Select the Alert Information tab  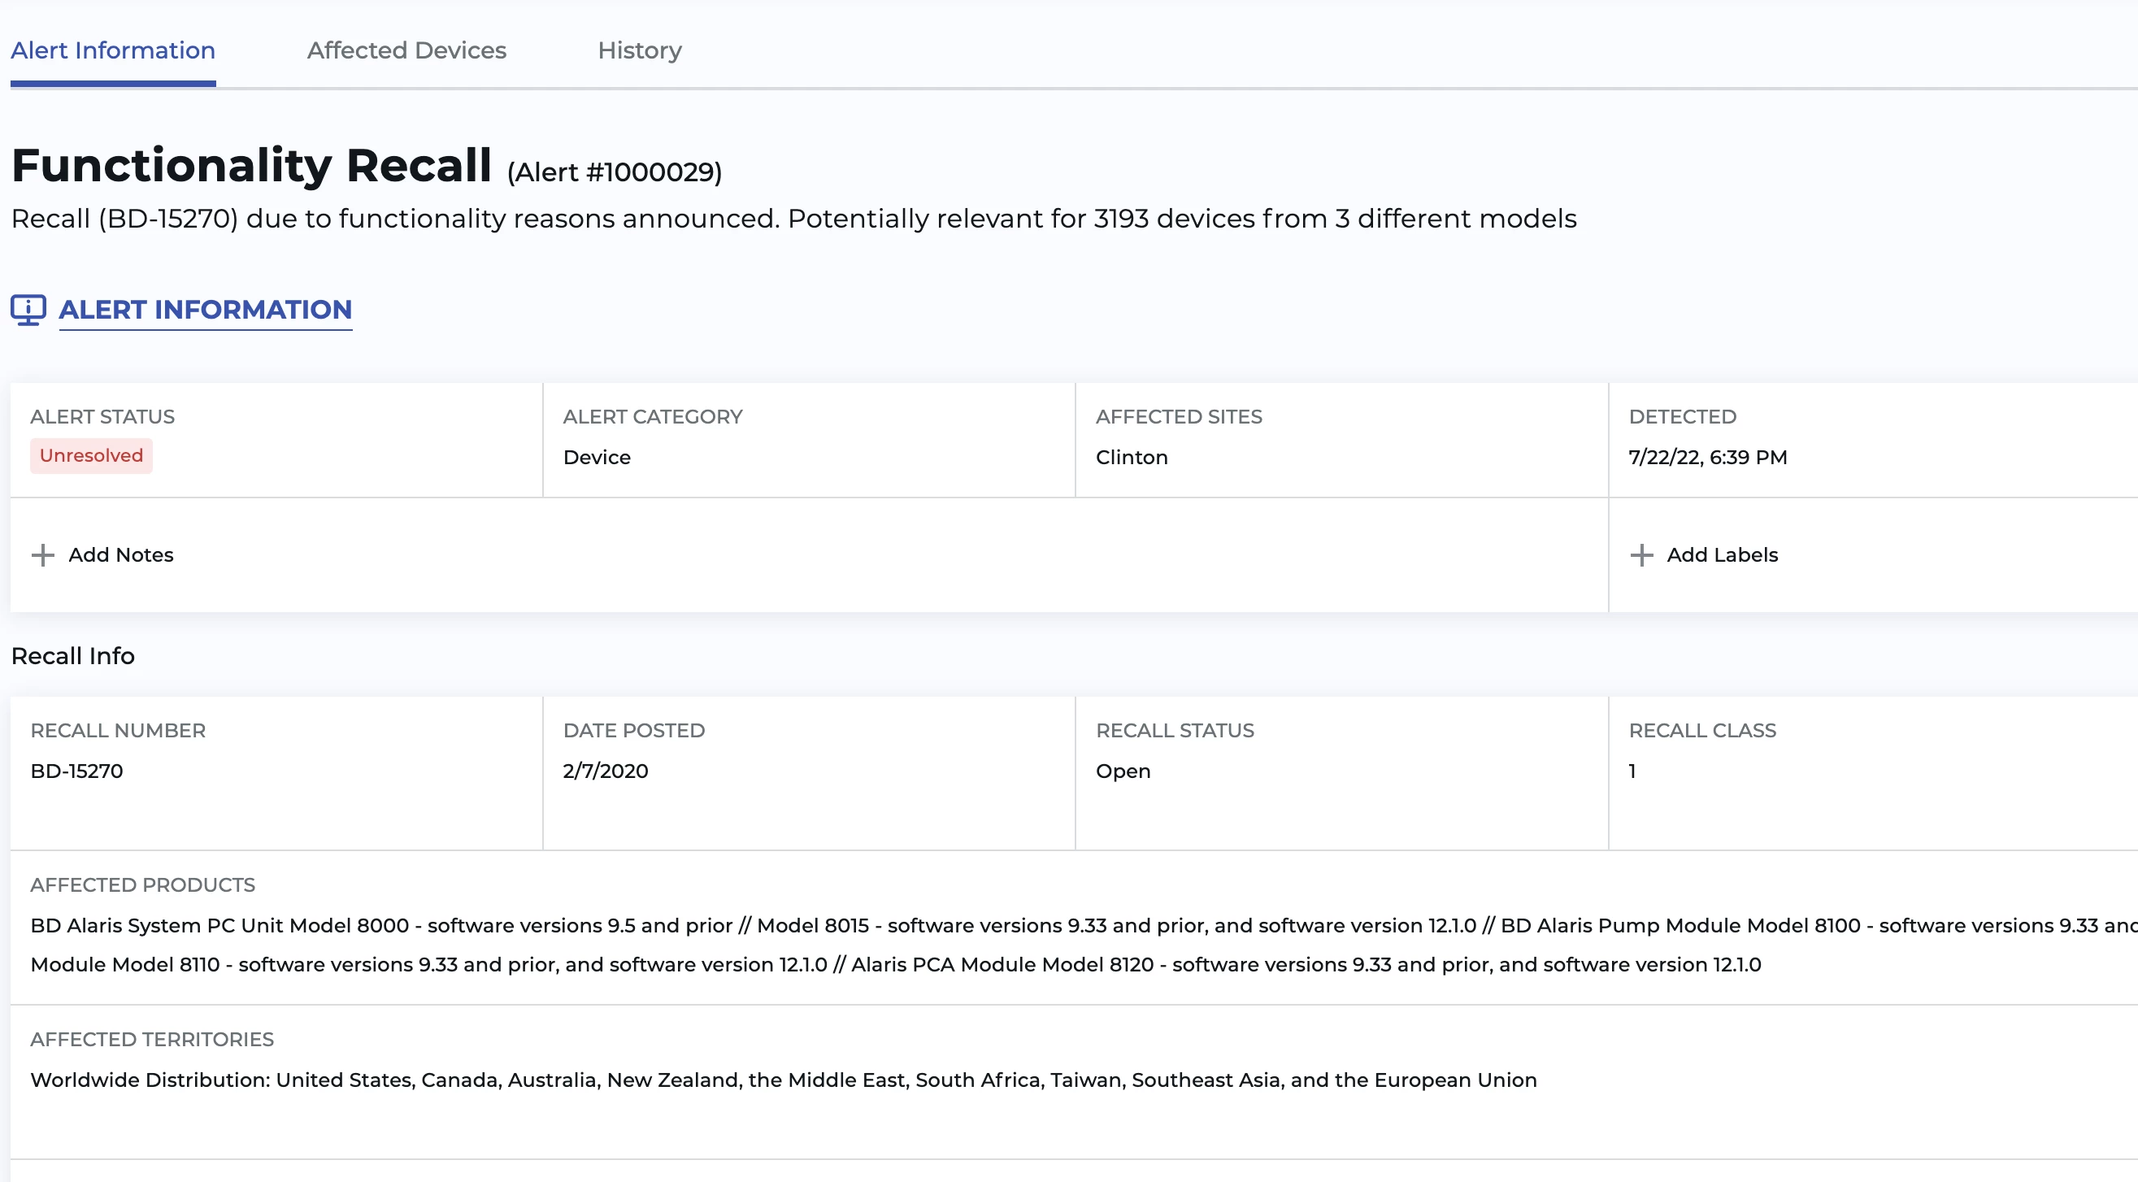113,50
